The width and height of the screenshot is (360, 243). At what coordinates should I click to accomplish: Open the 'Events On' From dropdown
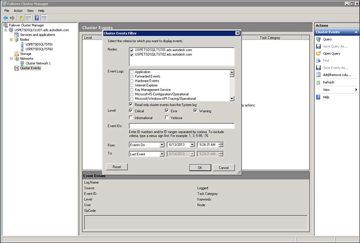pyautogui.click(x=161, y=145)
